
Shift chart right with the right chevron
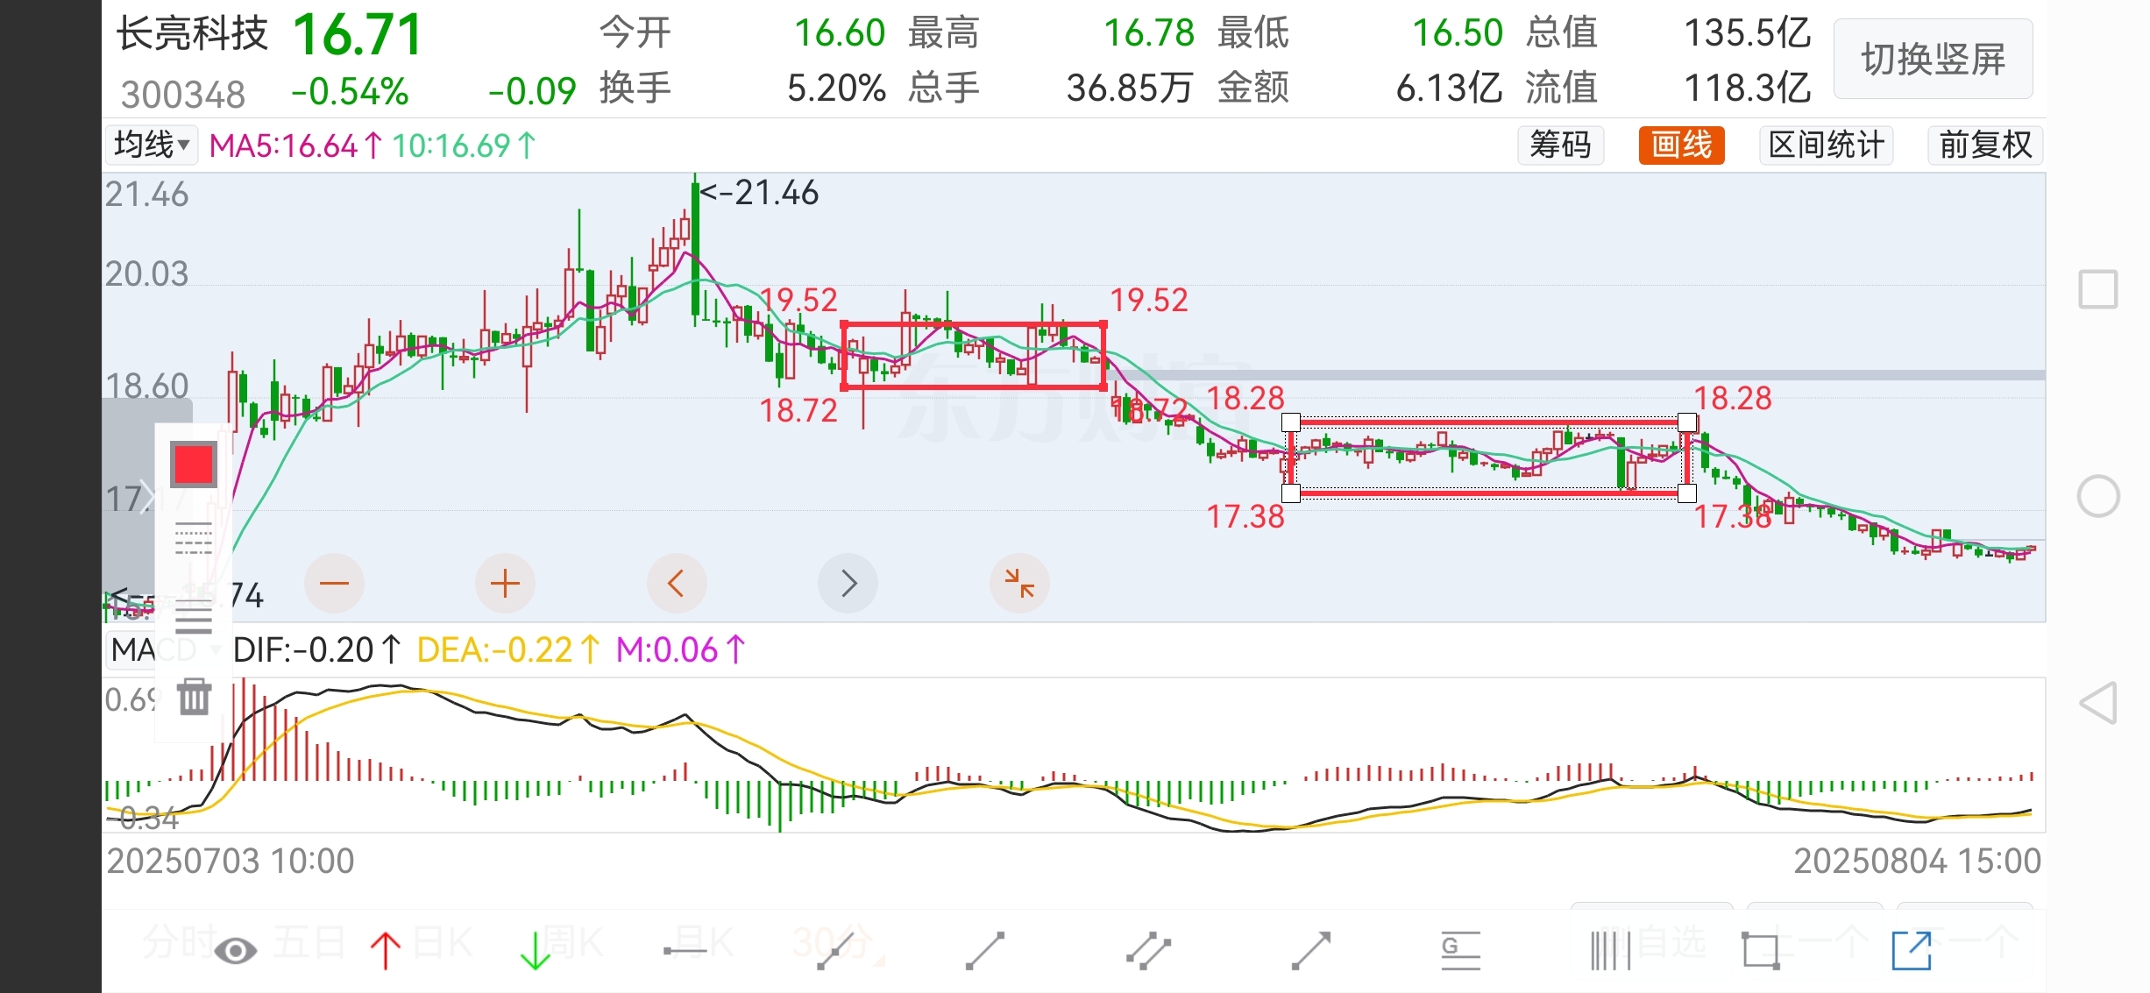point(848,583)
